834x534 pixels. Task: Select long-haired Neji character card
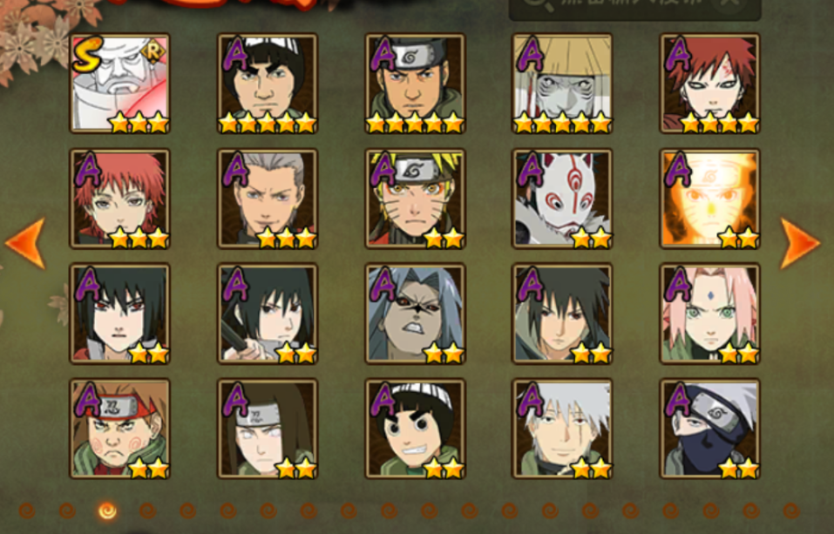pos(267,429)
